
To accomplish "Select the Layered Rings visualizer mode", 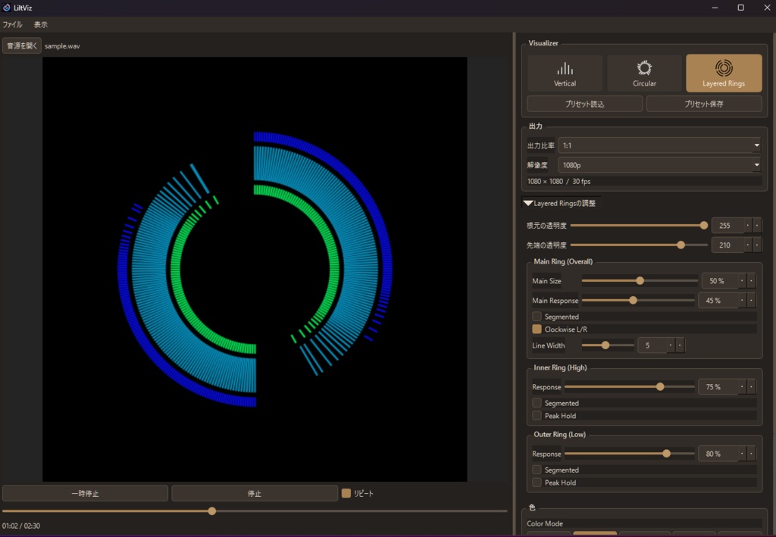I will [x=724, y=73].
